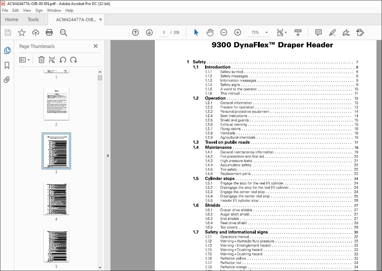The height and width of the screenshot is (271, 382).
Task: Activate the Hand pan tool
Action: [x=210, y=32]
